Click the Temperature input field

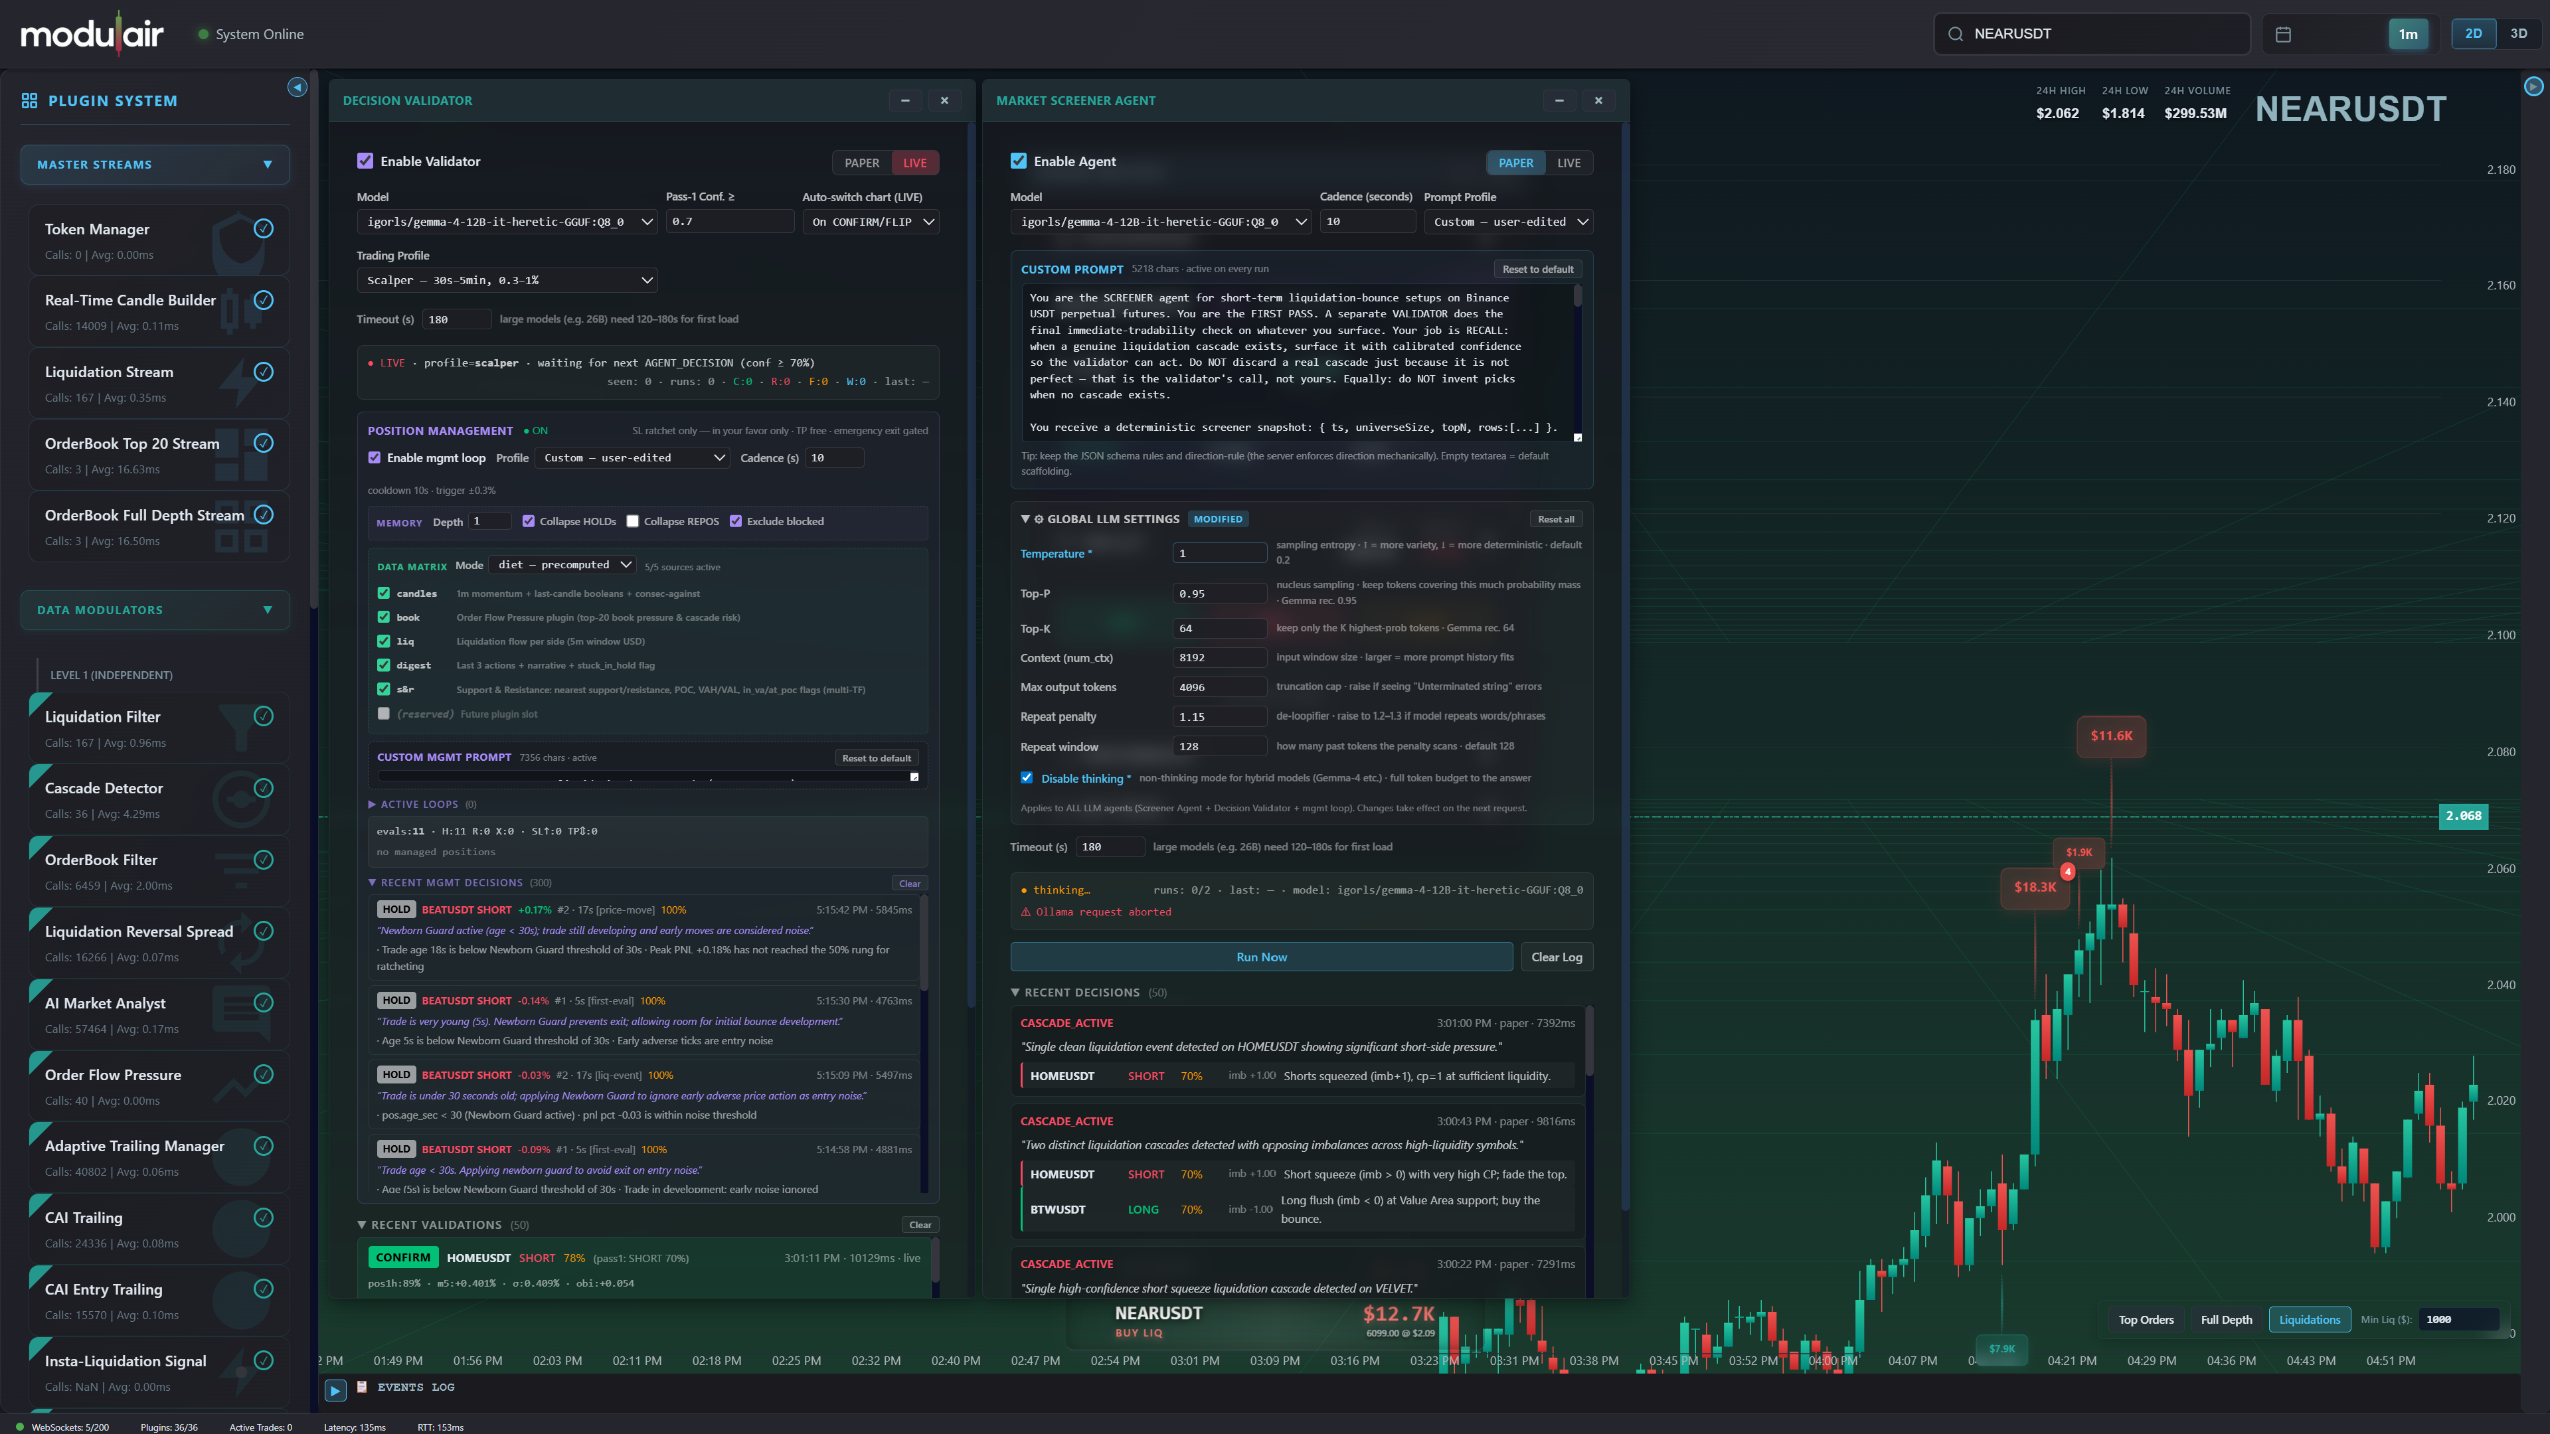click(1219, 553)
